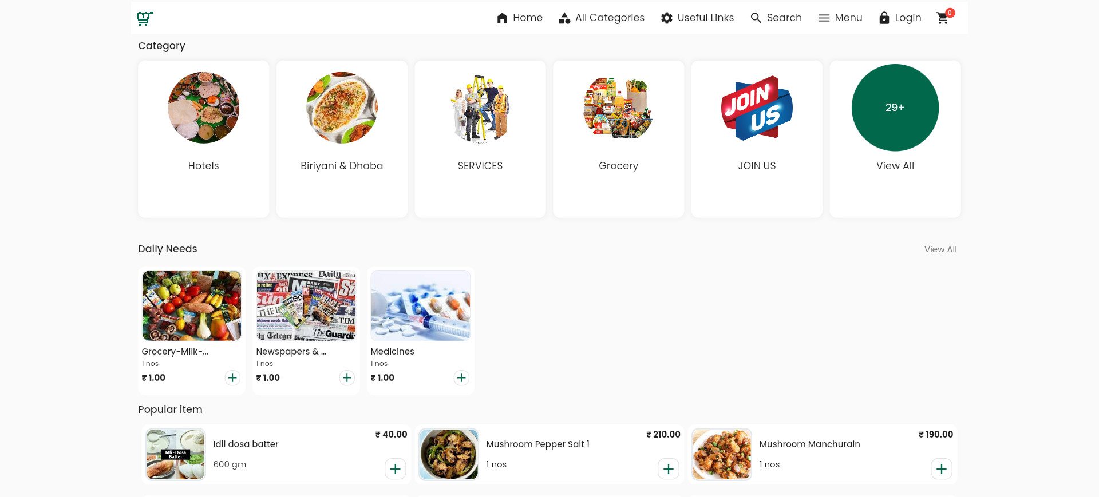The height and width of the screenshot is (497, 1099).
Task: Add Grocery-Milk item with plus icon
Action: click(x=232, y=378)
